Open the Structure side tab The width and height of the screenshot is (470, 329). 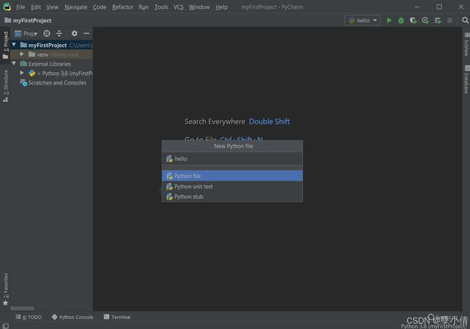point(5,86)
